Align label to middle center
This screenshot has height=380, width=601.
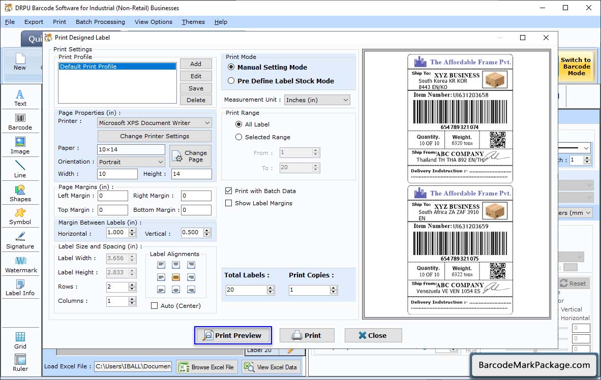pos(176,277)
